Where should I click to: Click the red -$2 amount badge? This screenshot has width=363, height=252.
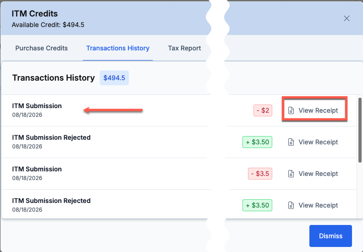click(263, 110)
